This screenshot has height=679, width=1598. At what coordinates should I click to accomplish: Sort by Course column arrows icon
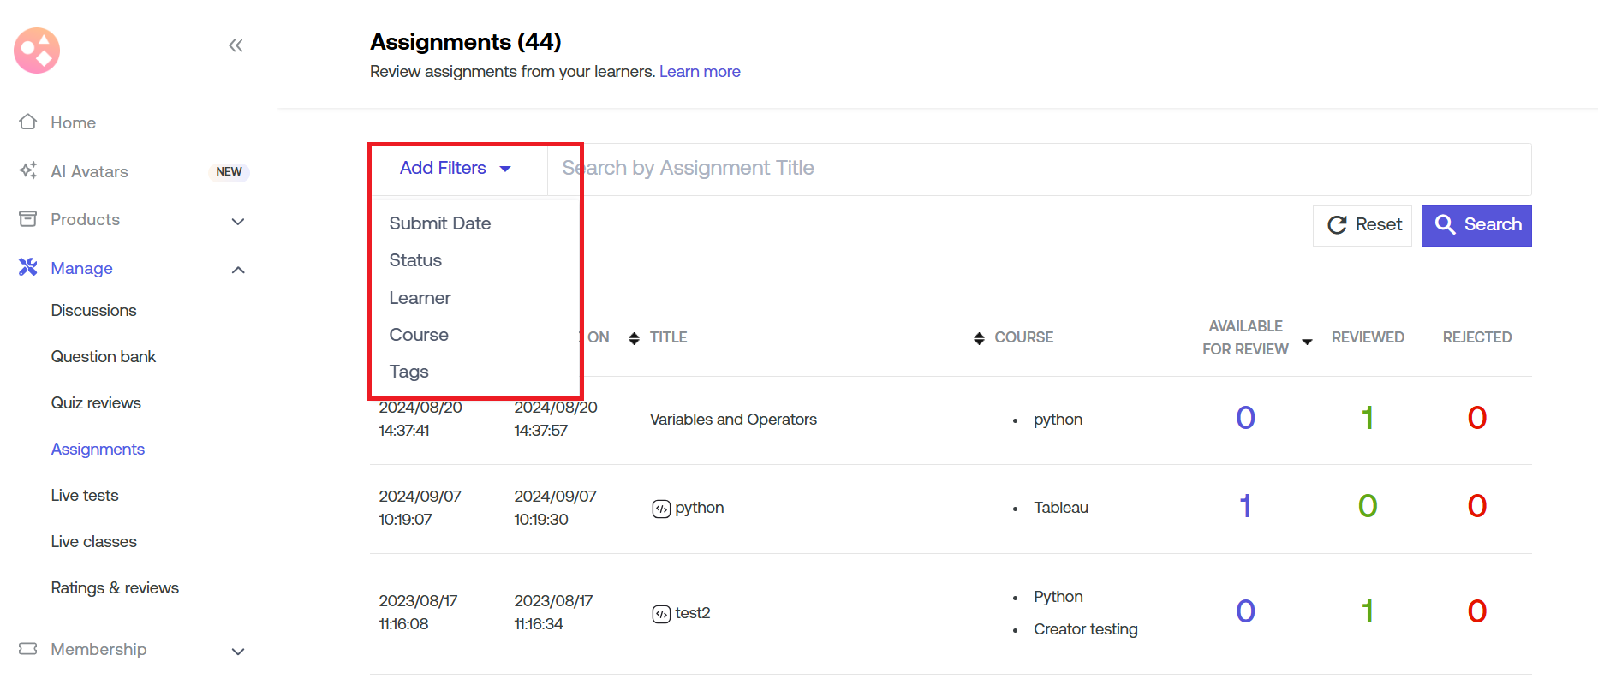979,338
